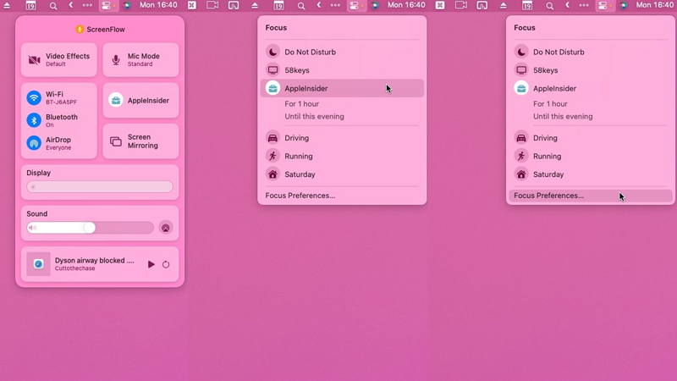Open AirPlay audio output button beside Sound
The width and height of the screenshot is (677, 381).
point(166,228)
